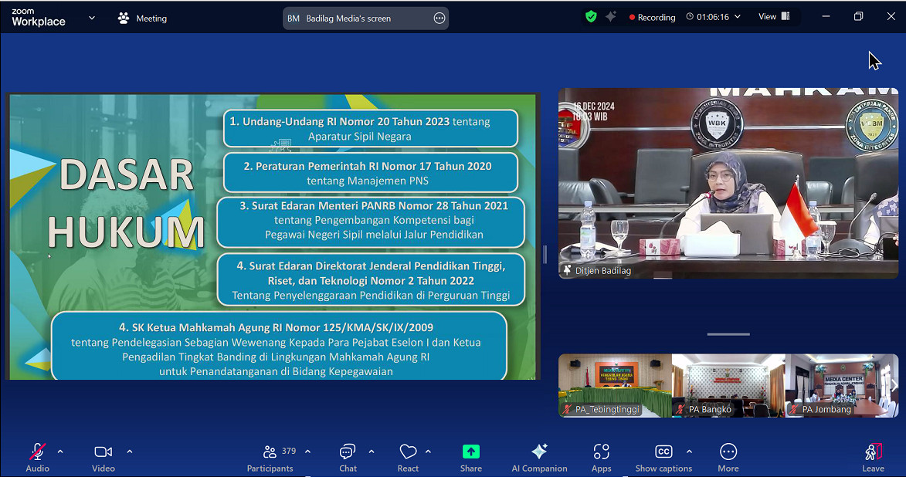Click the green Share screen icon
906x477 pixels.
pyautogui.click(x=471, y=452)
